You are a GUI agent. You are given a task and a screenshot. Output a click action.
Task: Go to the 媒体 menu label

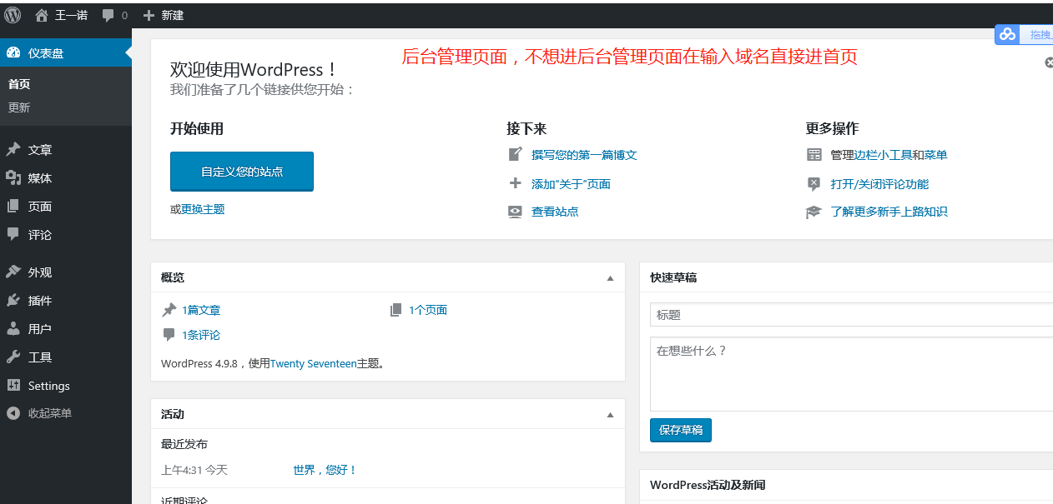click(40, 178)
